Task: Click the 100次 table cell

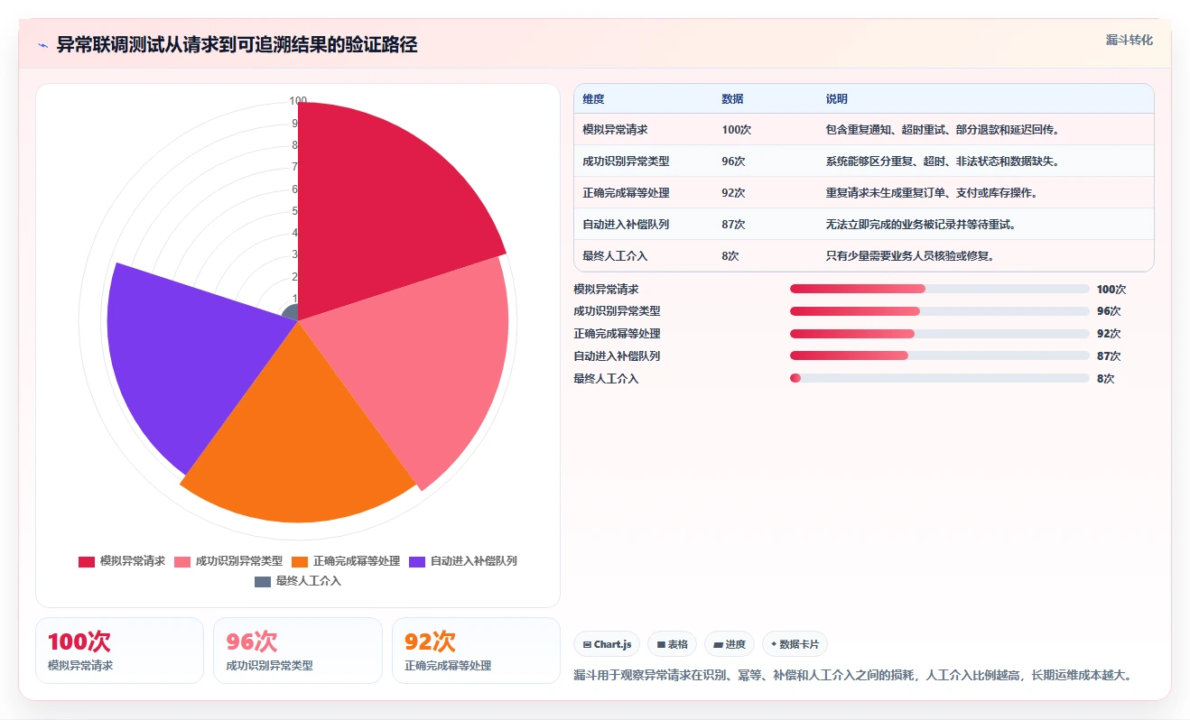Action: pyautogui.click(x=736, y=130)
